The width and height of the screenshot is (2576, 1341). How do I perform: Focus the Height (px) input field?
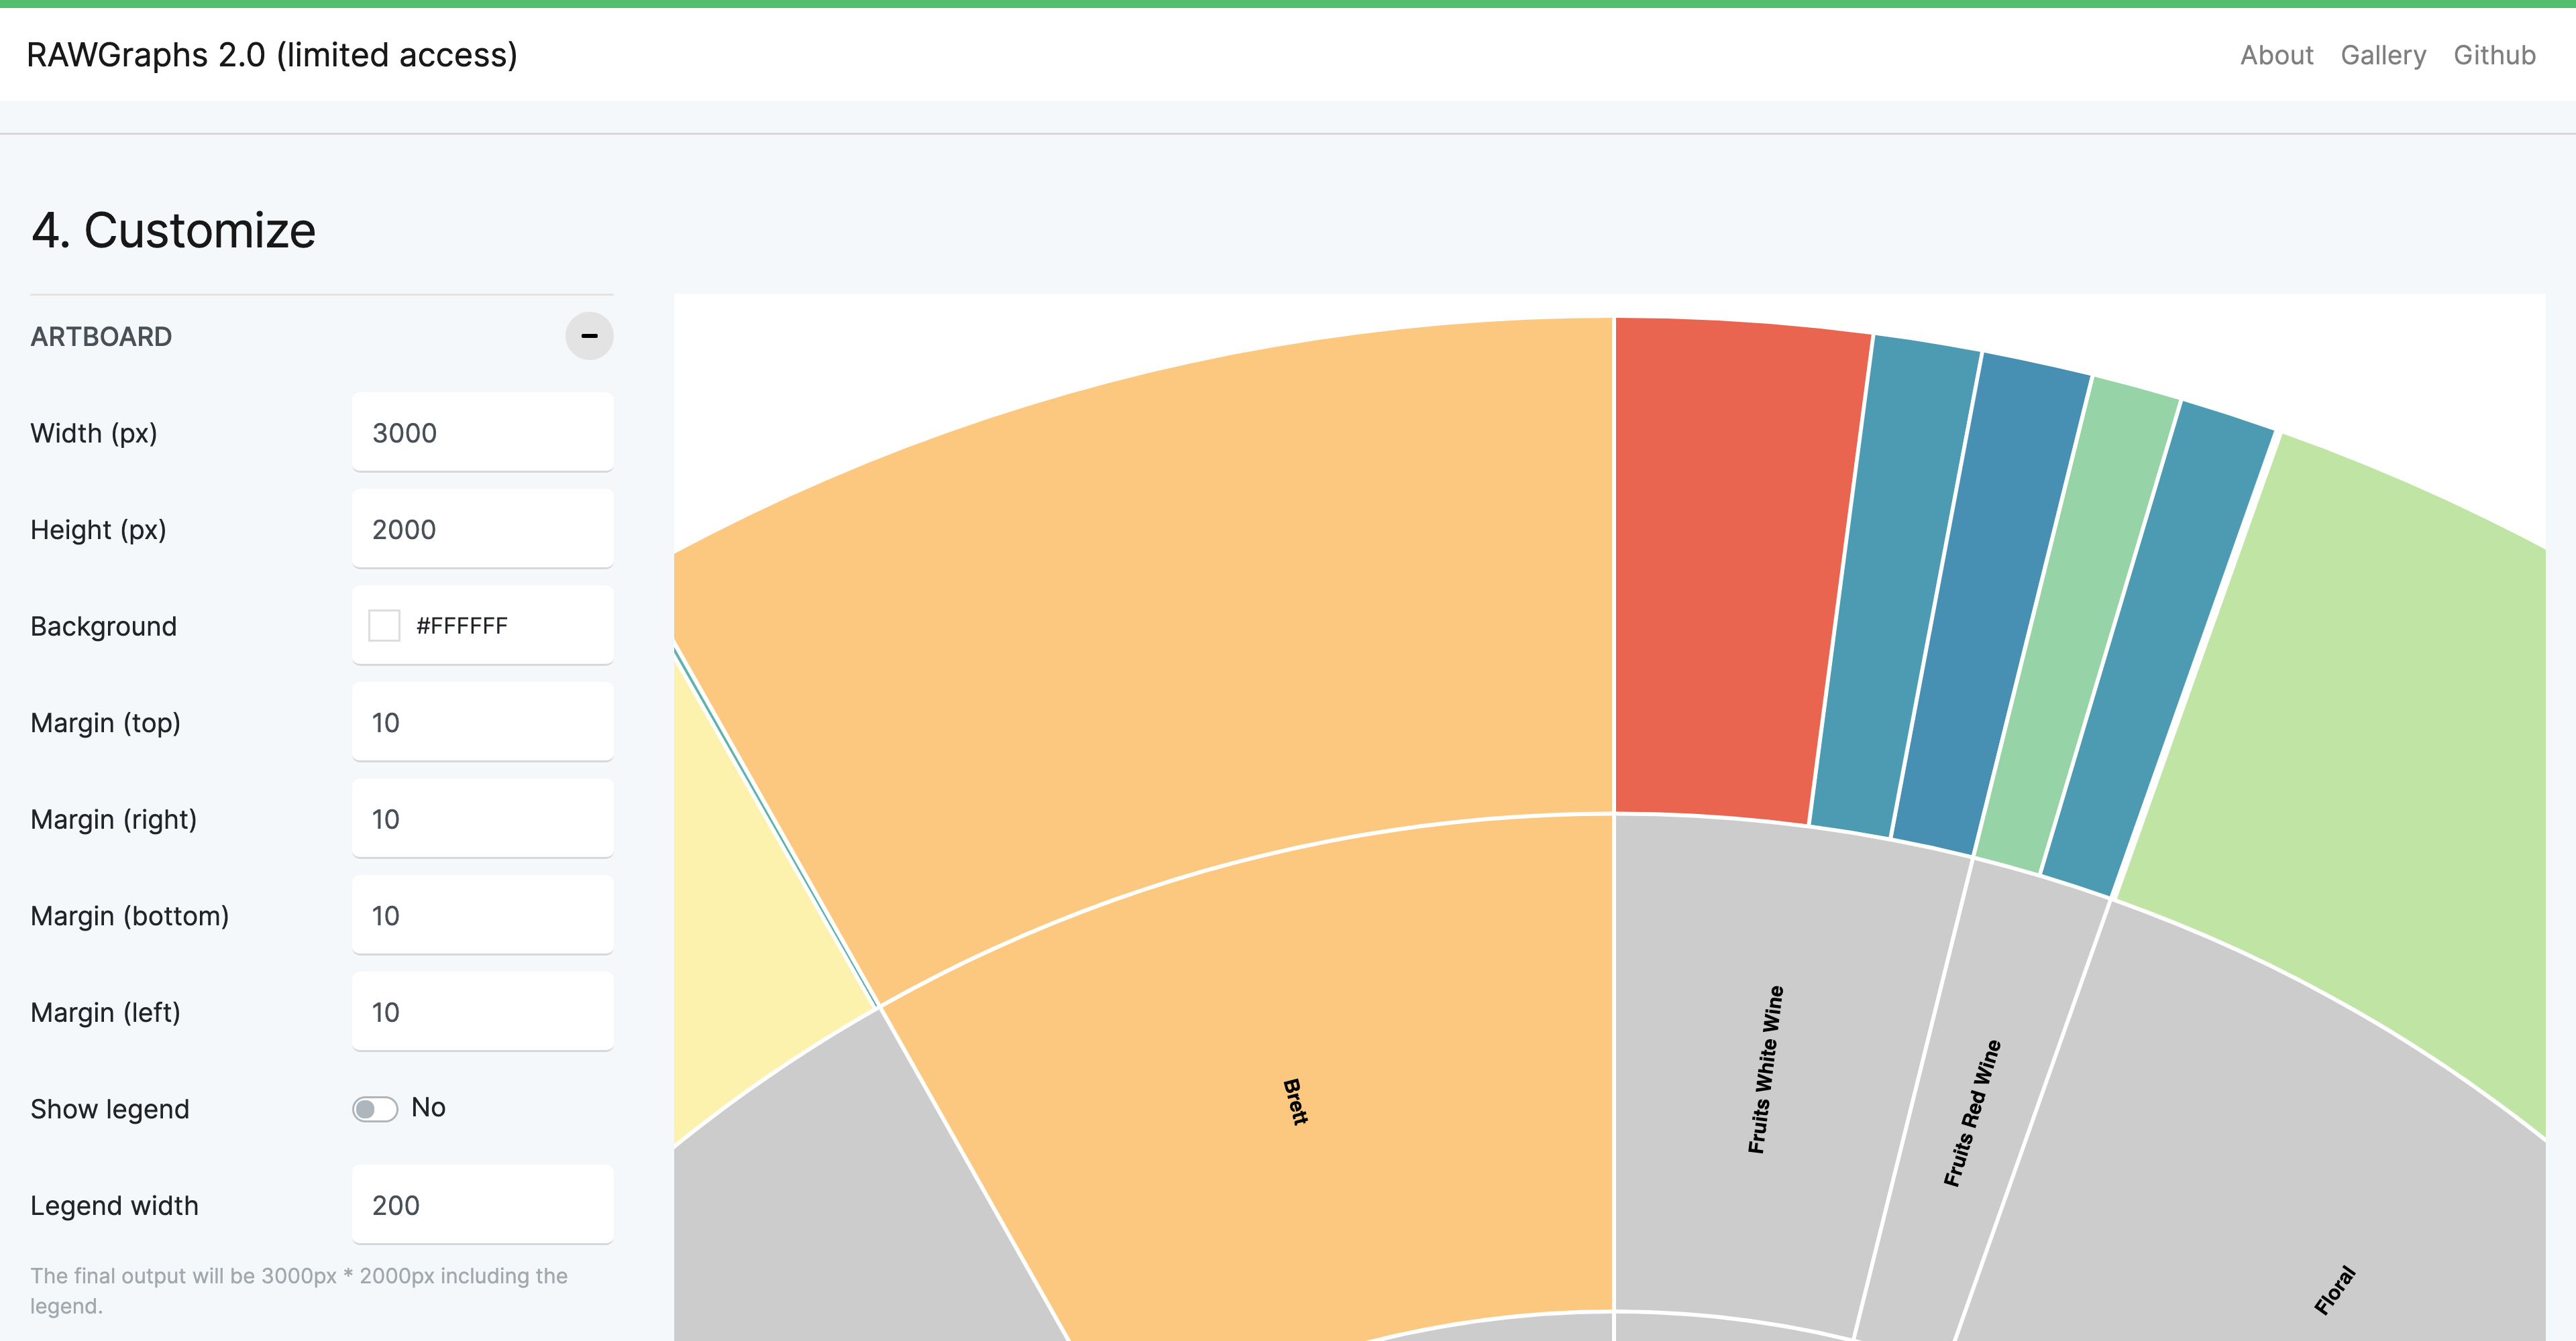pyautogui.click(x=483, y=530)
